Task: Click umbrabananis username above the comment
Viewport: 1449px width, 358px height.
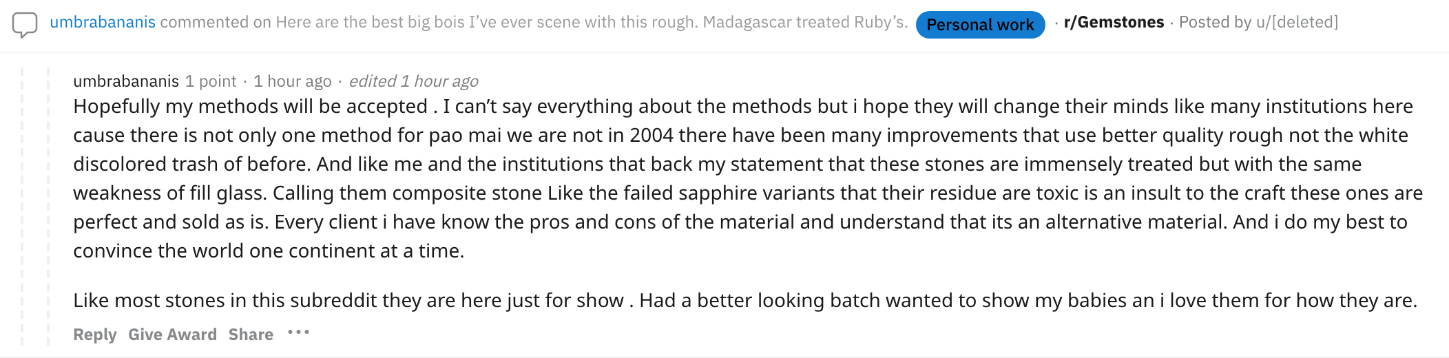Action: (126, 81)
